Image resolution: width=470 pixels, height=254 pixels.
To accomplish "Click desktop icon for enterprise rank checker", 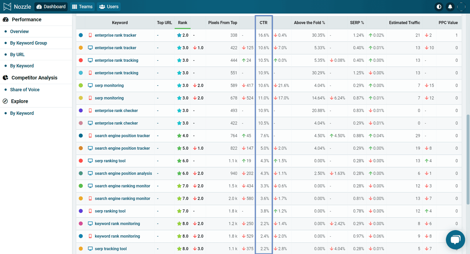I will click(90, 123).
